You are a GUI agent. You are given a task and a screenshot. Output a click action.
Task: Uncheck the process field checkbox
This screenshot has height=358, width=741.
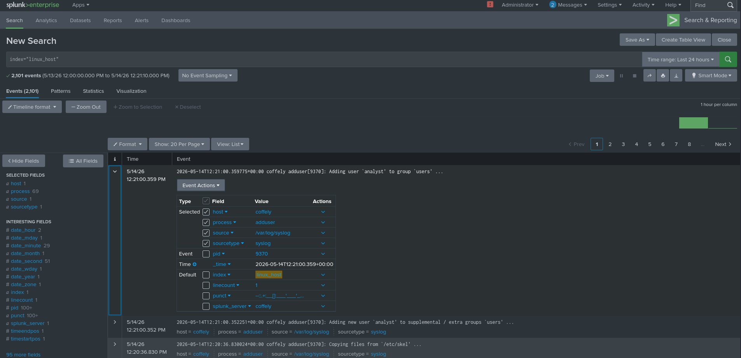206,222
